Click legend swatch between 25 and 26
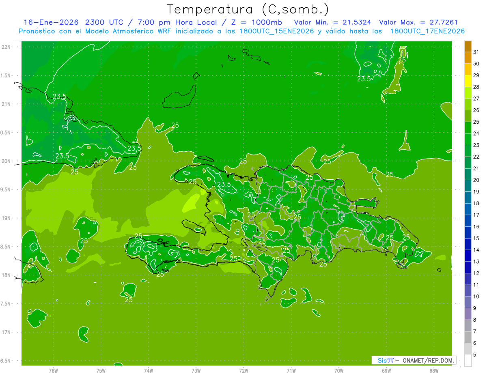 click(x=468, y=116)
